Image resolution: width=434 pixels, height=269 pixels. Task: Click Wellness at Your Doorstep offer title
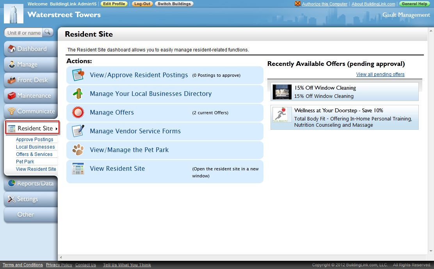(x=339, y=110)
